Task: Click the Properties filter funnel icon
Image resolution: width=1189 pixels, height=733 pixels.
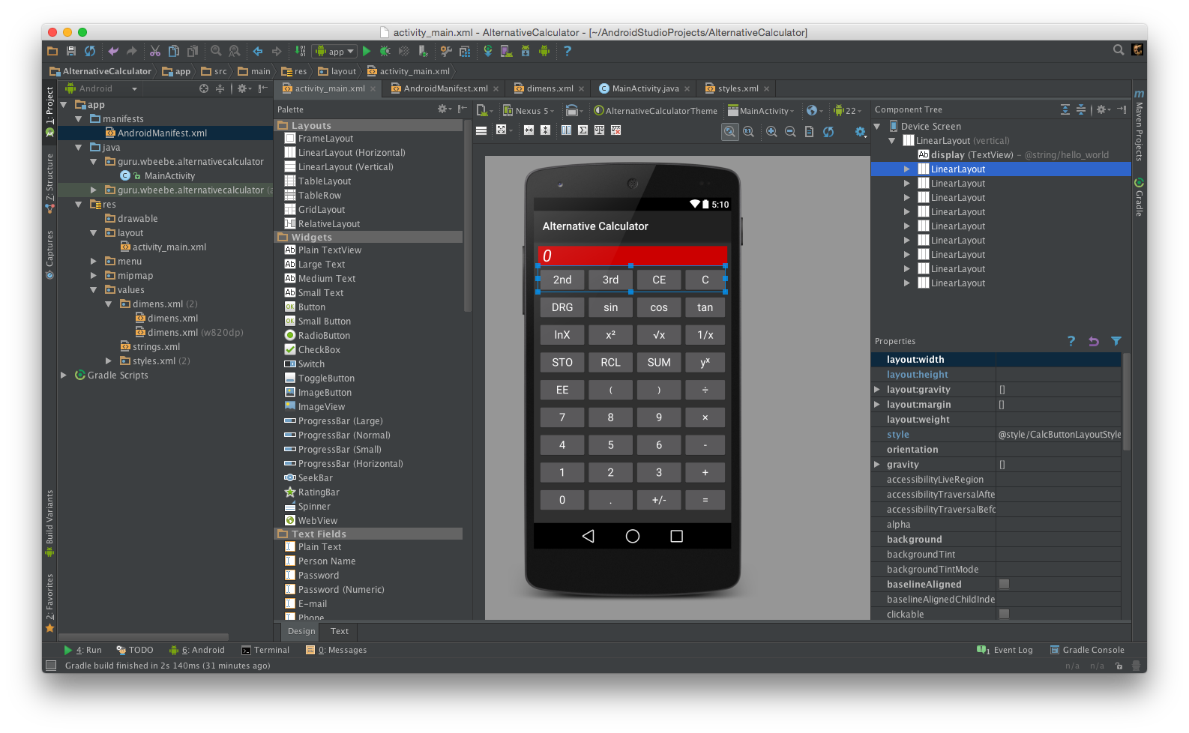Action: [x=1116, y=341]
